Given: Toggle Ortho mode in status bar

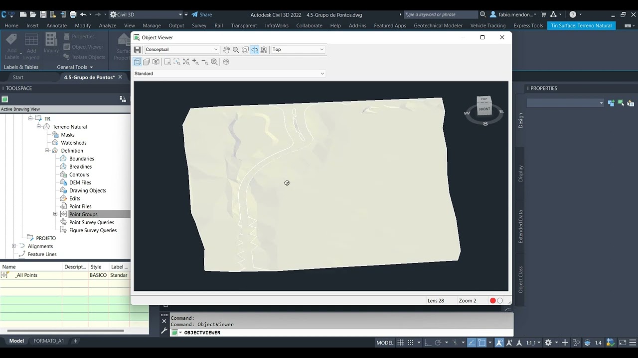Looking at the screenshot, I should [x=428, y=343].
